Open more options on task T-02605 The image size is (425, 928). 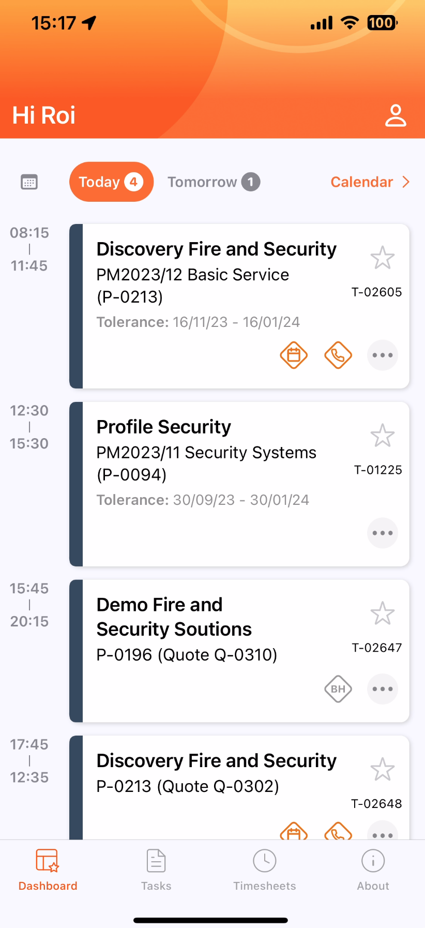point(383,355)
